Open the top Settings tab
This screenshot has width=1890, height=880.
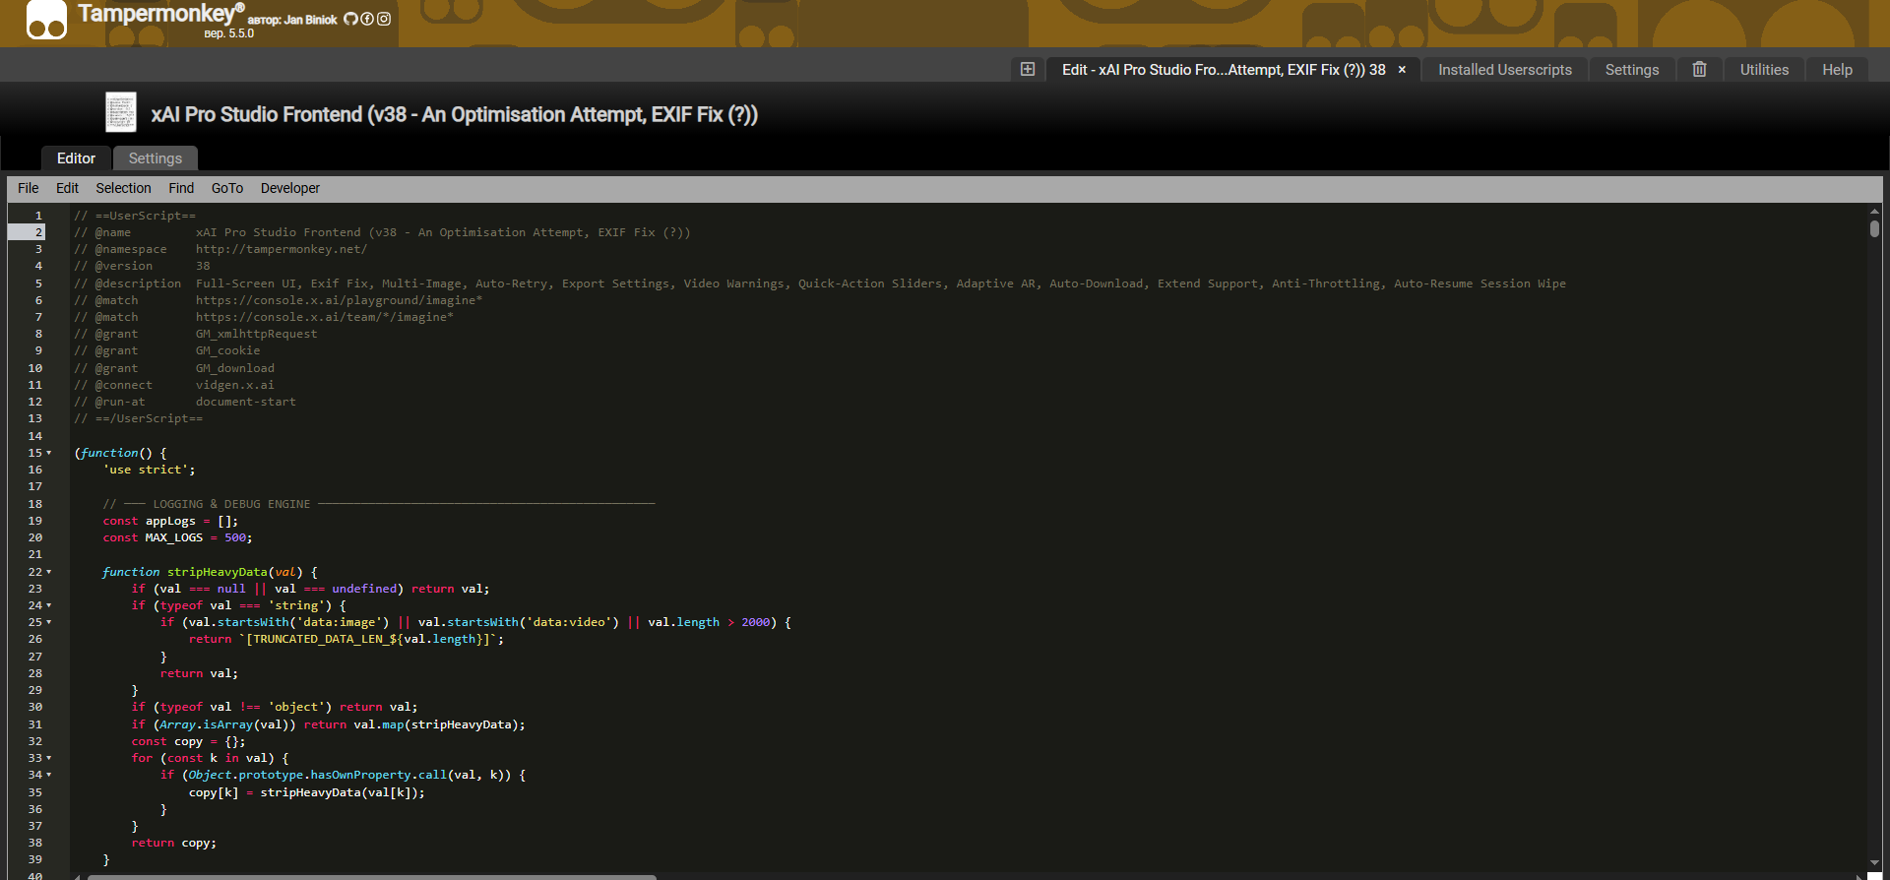1632,70
